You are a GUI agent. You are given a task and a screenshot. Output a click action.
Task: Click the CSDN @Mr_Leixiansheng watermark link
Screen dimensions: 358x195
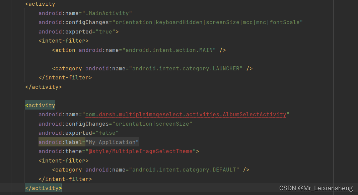tap(315, 188)
